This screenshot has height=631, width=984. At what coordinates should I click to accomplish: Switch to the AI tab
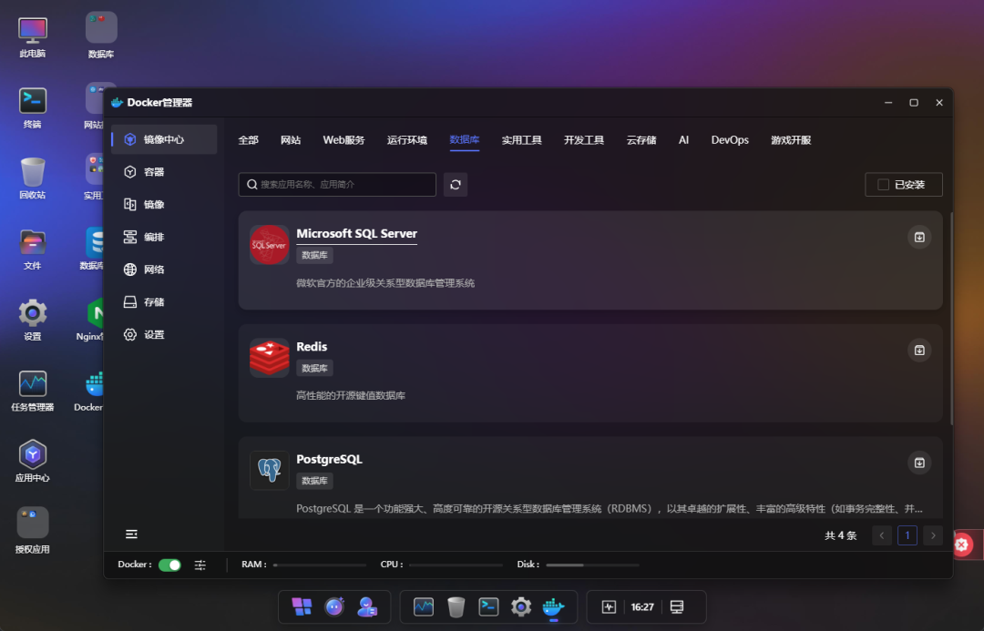click(684, 140)
